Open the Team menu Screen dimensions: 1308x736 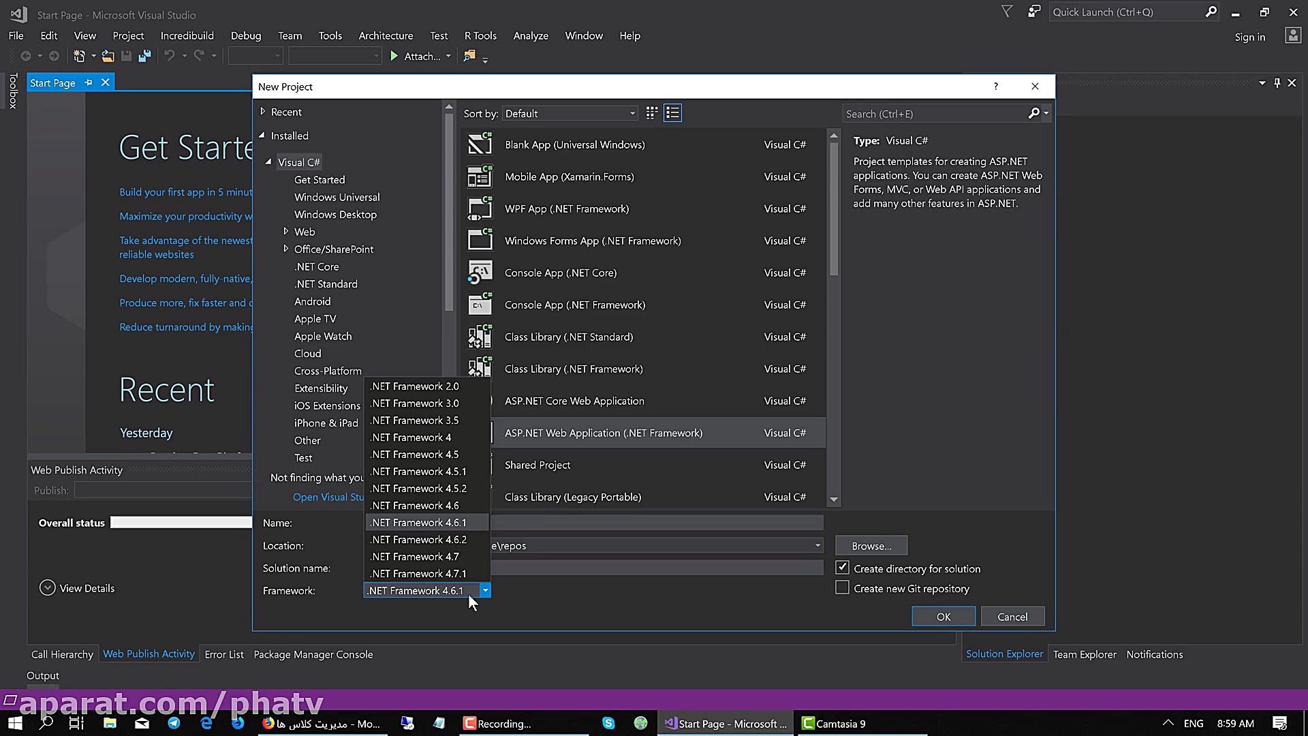(x=290, y=35)
